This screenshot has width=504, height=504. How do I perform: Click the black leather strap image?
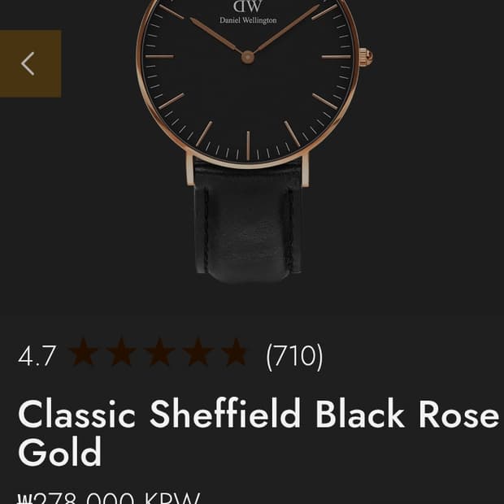tap(248, 222)
